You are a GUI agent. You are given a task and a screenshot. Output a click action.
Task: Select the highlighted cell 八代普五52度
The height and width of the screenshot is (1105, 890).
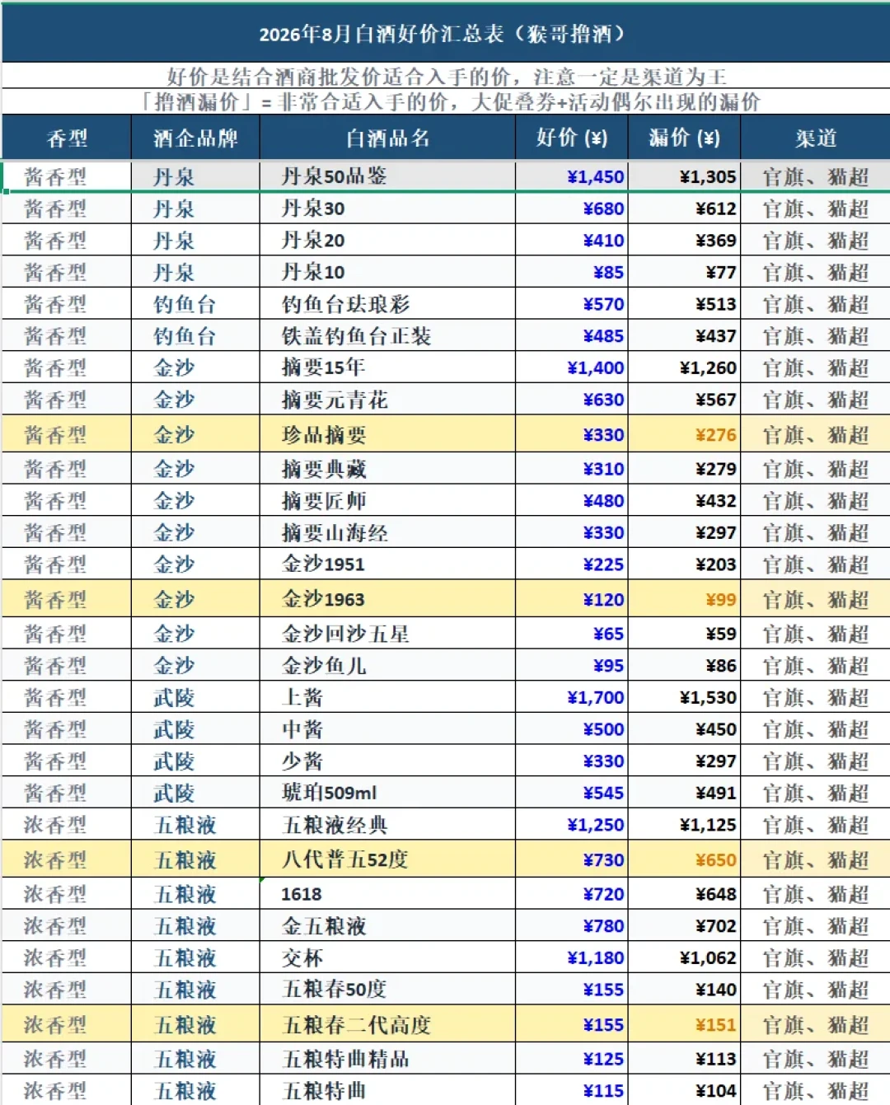pyautogui.click(x=387, y=859)
